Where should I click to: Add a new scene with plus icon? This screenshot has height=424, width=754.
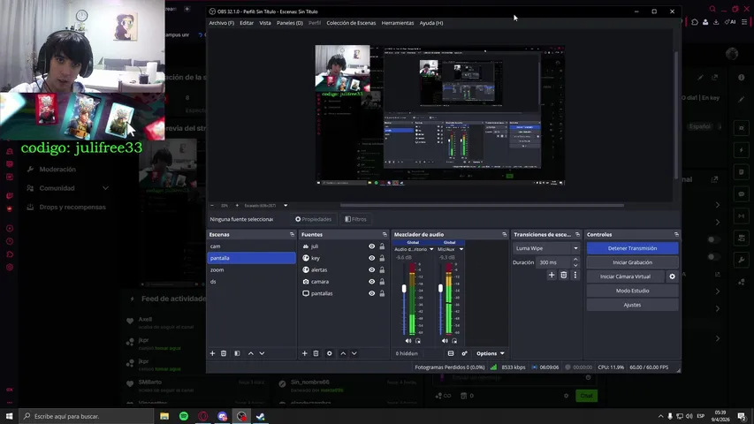212,353
